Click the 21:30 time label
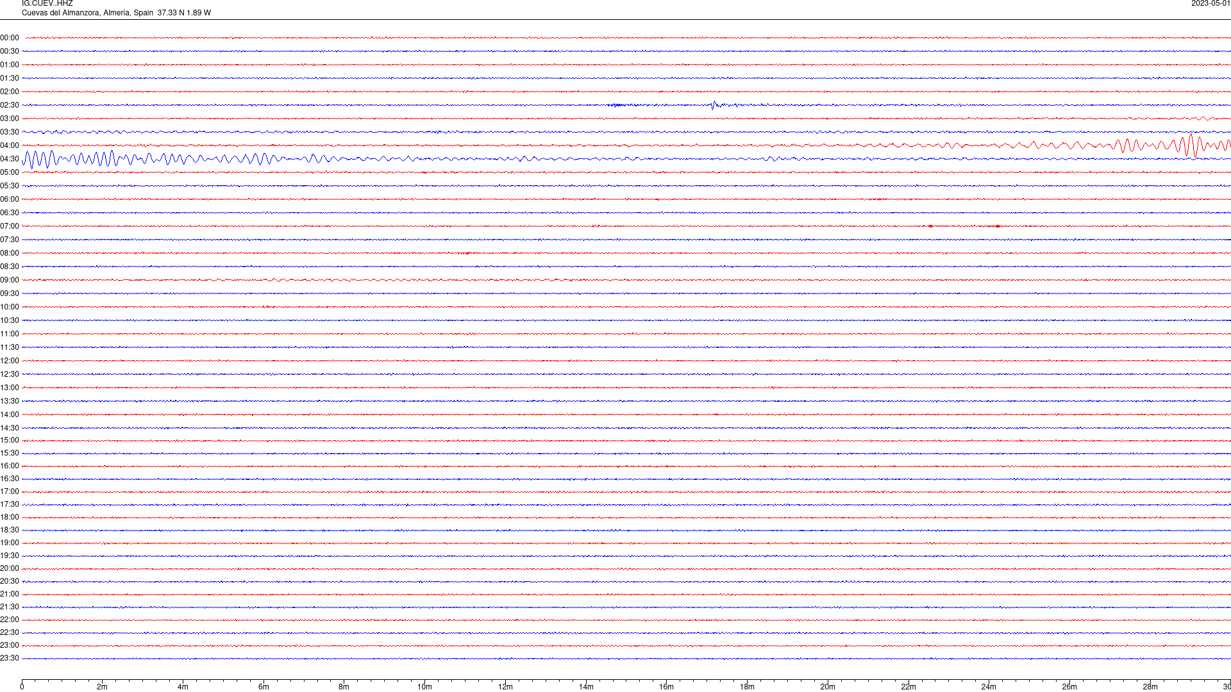Viewport: 1231px width, 692px height. pos(10,607)
